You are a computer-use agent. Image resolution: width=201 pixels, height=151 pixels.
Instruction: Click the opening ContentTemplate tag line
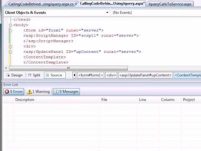click(44, 57)
